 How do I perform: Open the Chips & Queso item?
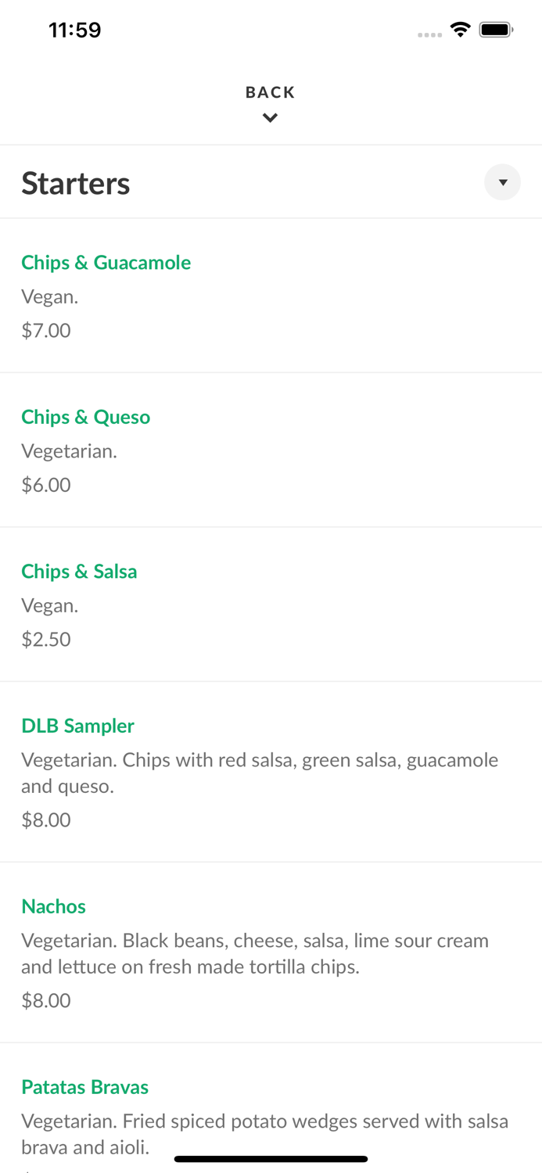tap(85, 417)
